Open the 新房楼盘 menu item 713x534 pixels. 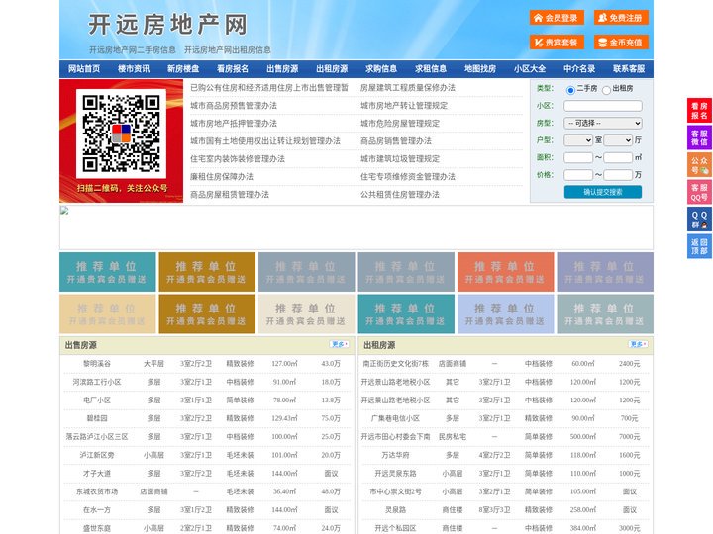tap(183, 69)
